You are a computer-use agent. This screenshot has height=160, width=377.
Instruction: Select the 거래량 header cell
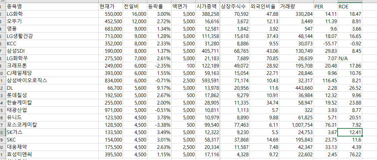click(296, 6)
